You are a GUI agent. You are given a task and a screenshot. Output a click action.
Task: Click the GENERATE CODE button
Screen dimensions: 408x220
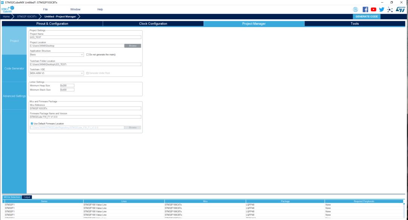pos(366,16)
